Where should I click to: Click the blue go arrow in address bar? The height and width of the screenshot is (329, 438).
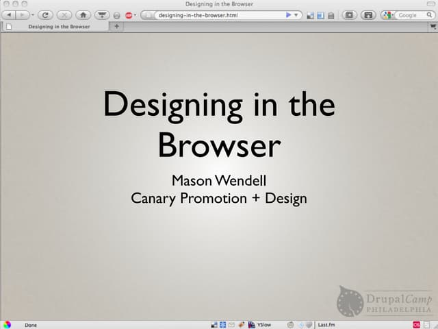click(288, 14)
